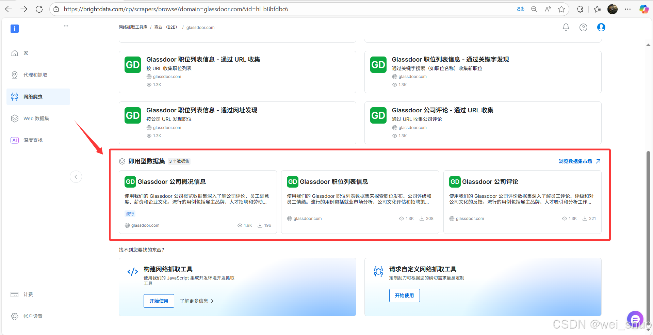
Task: Open browser extensions puzzle icon
Action: click(580, 9)
